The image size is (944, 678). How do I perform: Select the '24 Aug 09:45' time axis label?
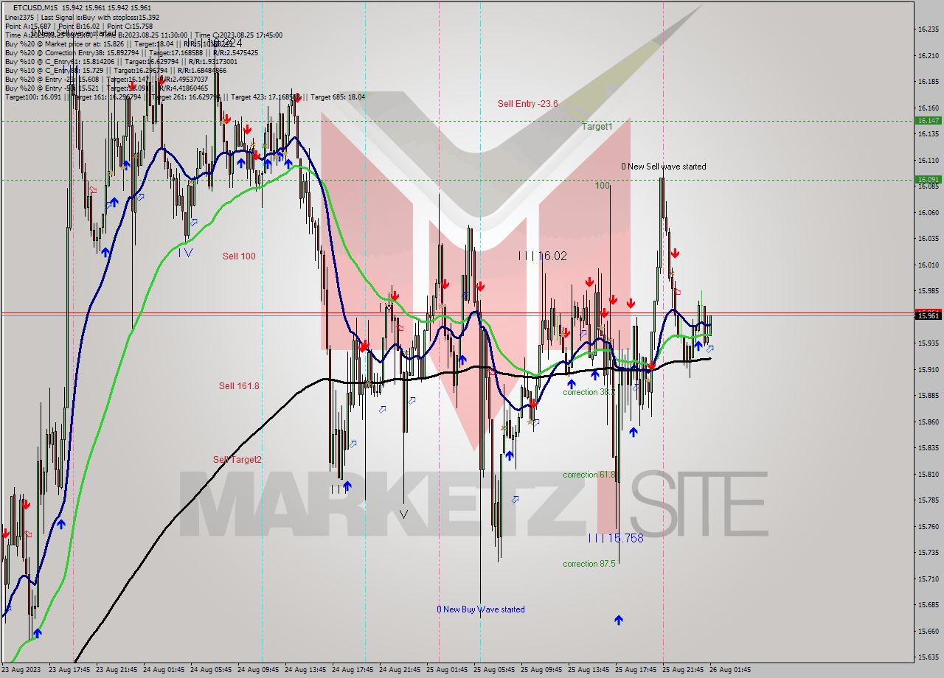pyautogui.click(x=258, y=670)
